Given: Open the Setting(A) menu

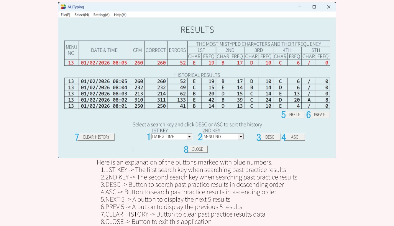Looking at the screenshot, I should 101,15.
